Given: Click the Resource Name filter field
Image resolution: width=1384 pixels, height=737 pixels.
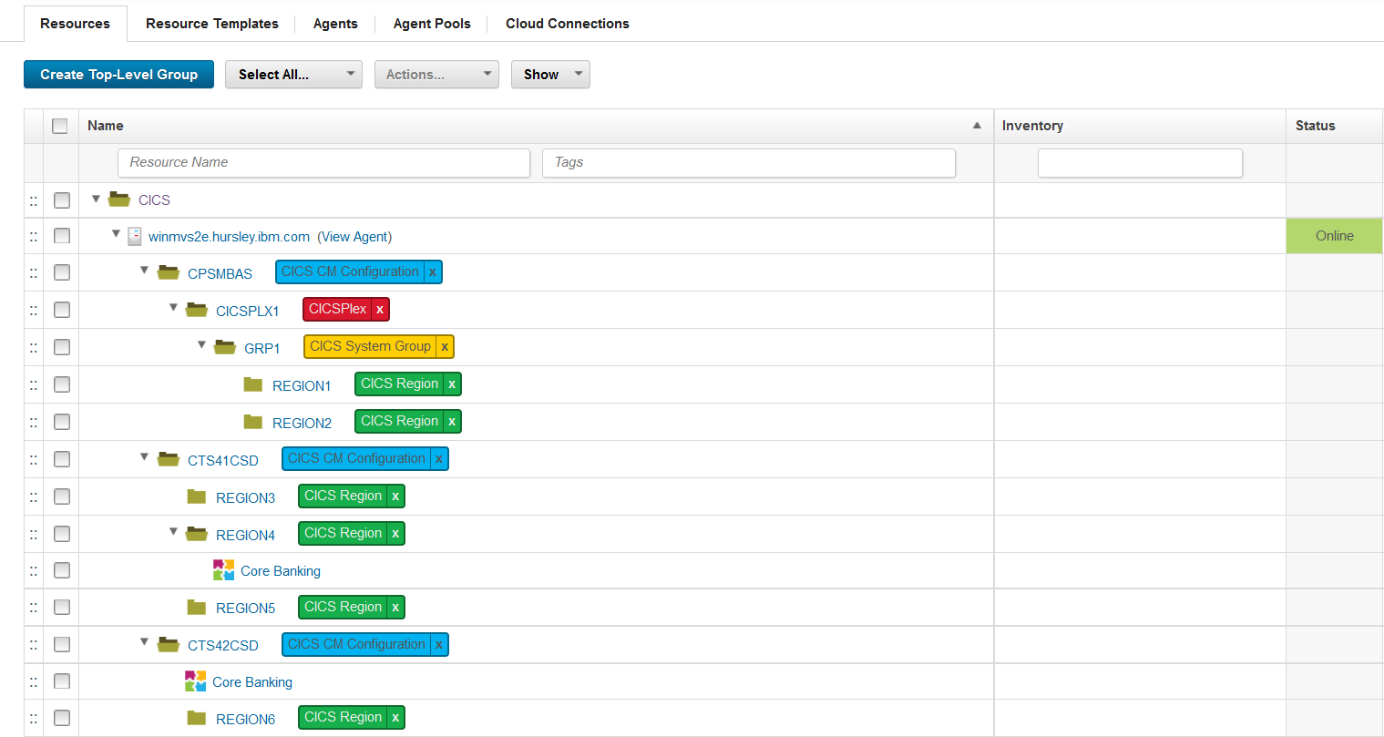Looking at the screenshot, I should point(323,163).
